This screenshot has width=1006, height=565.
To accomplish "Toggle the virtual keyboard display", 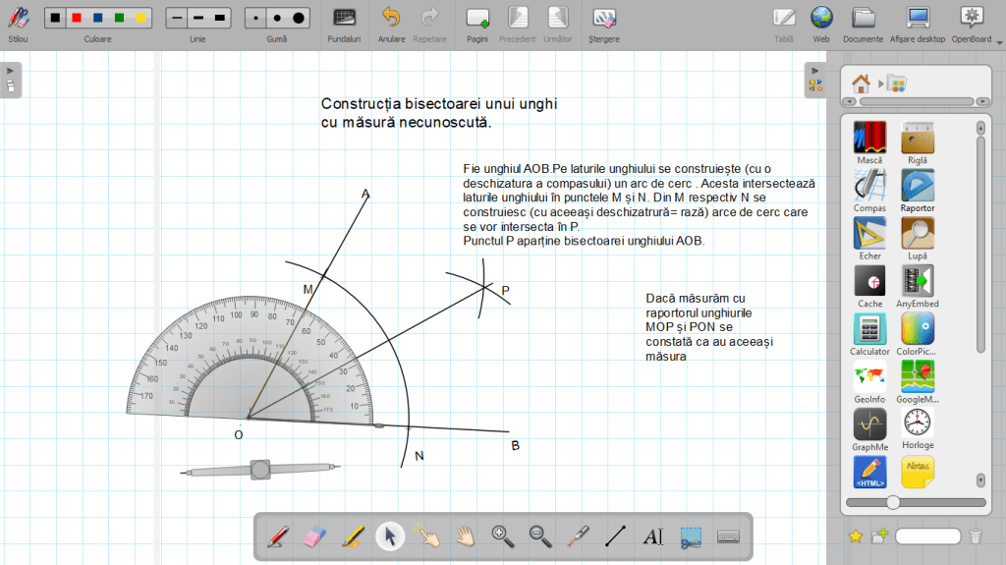I will coord(728,537).
